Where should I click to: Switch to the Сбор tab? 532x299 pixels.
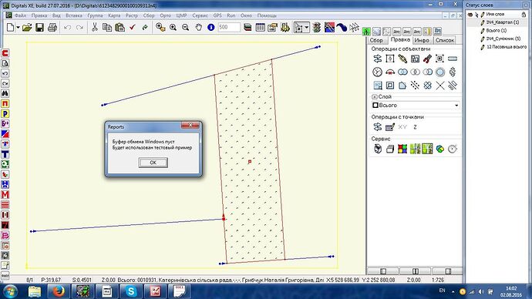[376, 40]
